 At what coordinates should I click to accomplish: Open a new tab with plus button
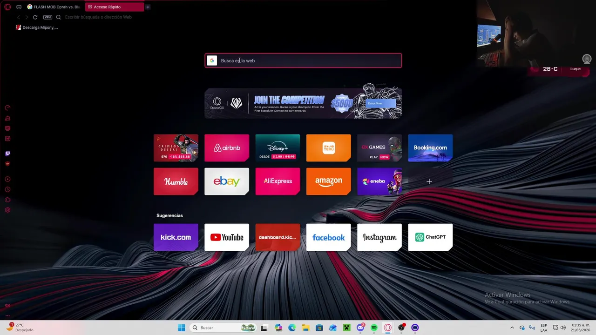[148, 7]
